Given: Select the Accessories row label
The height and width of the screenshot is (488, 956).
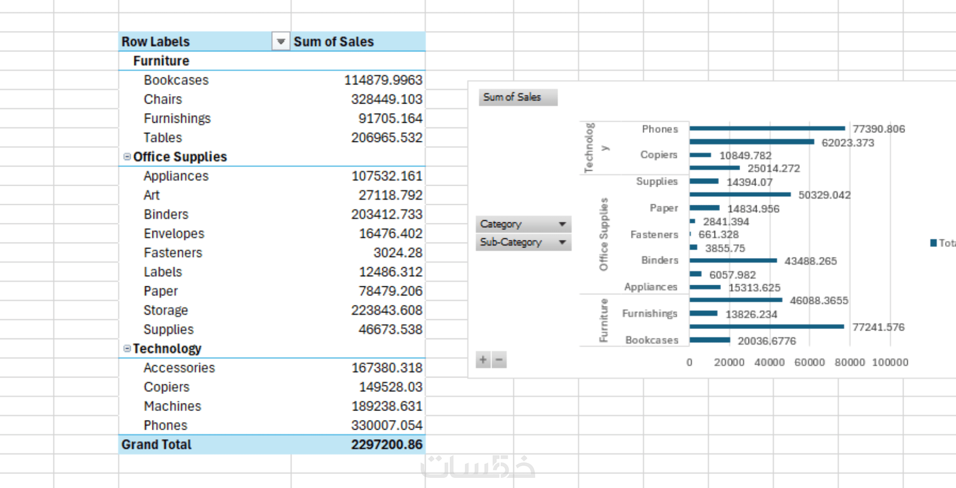Looking at the screenshot, I should [x=179, y=368].
